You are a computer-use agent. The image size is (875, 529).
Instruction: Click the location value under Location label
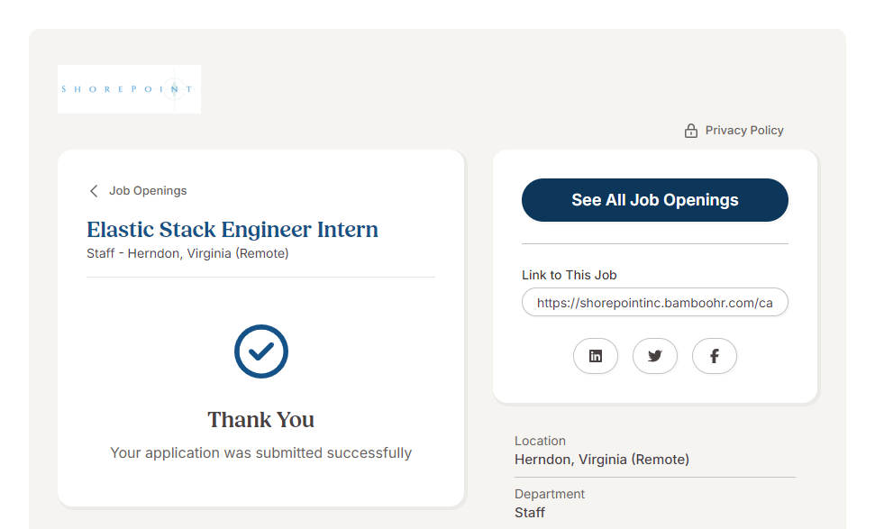coord(602,460)
